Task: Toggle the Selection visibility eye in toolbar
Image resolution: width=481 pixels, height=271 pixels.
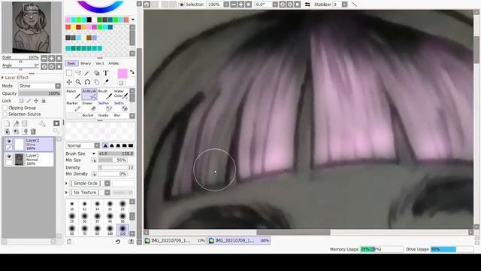Action: coord(182,5)
